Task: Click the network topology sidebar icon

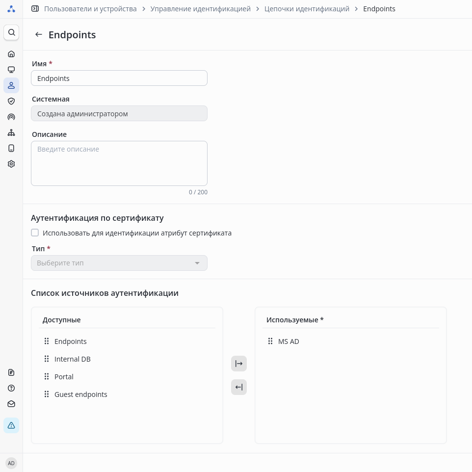Action: click(11, 132)
